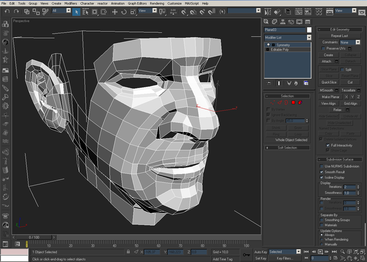Screen dimensions: 367x262
Task: Click the Align tool icon
Action: click(x=277, y=12)
